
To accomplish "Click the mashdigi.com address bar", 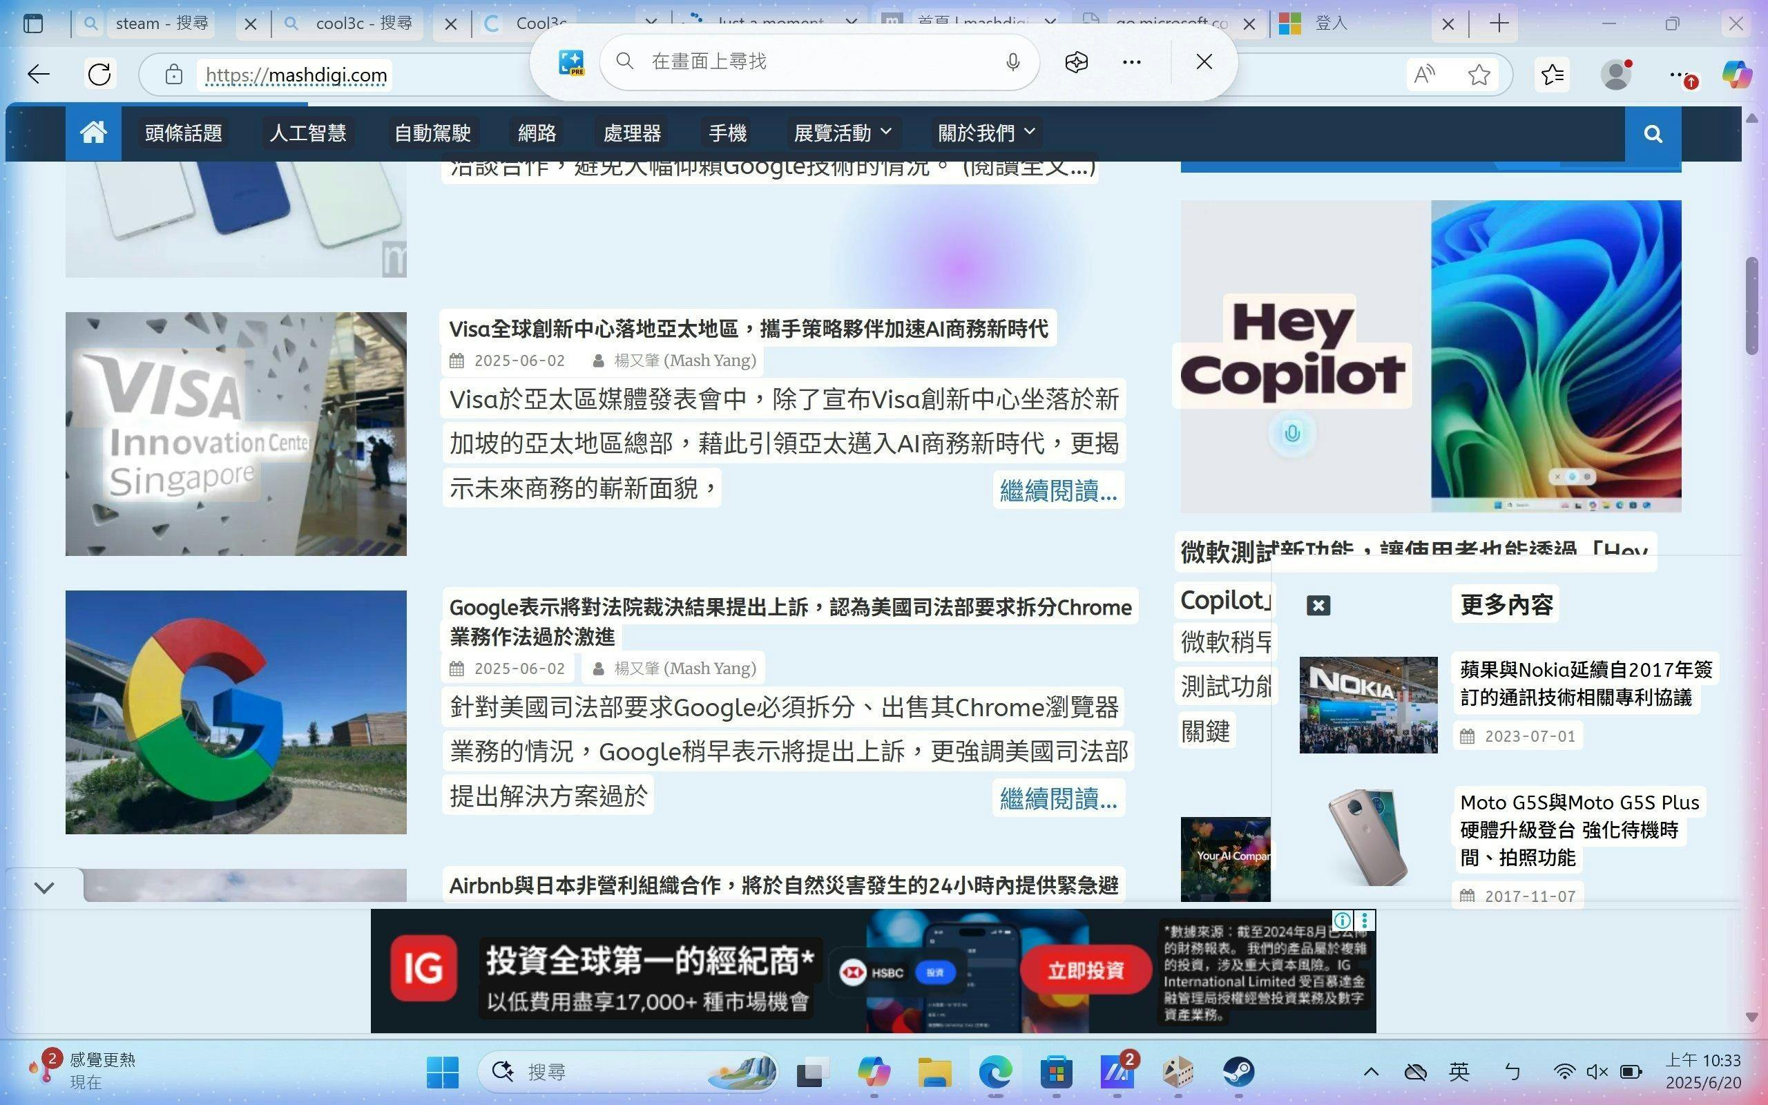I will tap(295, 75).
